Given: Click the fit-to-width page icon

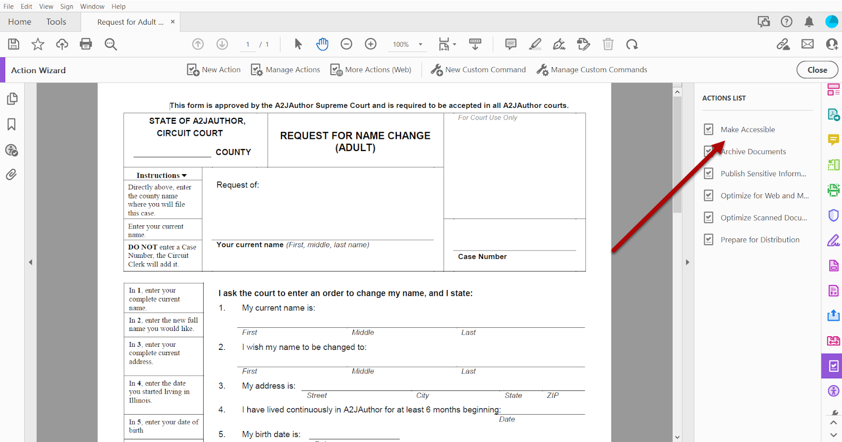Looking at the screenshot, I should coord(444,44).
